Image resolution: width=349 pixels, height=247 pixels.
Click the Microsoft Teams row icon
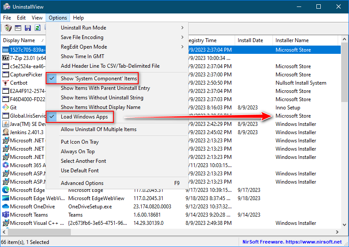(x=6, y=215)
